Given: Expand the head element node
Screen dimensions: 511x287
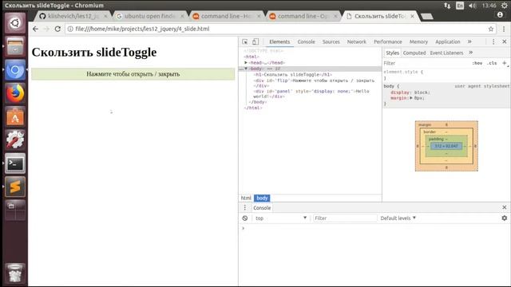Looking at the screenshot, I should point(246,62).
